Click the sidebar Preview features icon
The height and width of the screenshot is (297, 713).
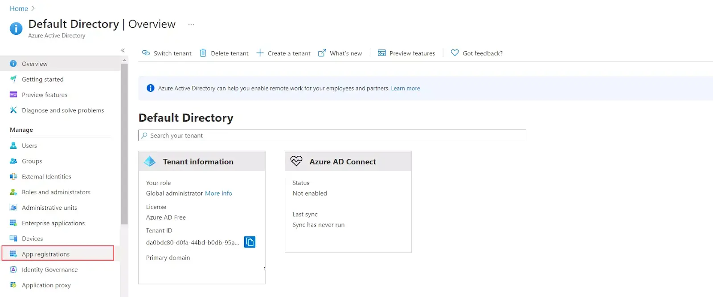13,95
